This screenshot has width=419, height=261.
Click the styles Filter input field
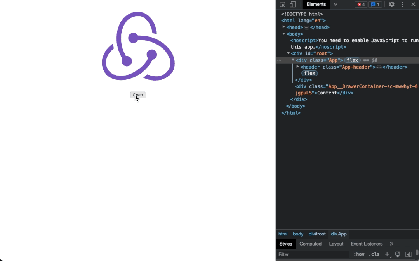(x=313, y=254)
